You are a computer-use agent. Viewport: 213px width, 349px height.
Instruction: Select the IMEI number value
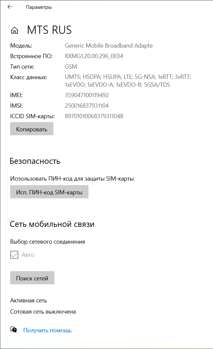[x=87, y=95]
